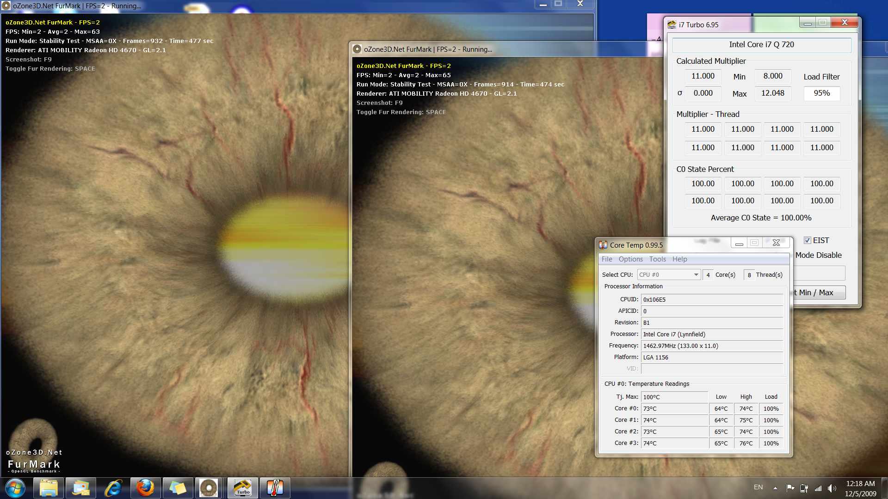Click the Core(s) count box showing 4
Image resolution: width=888 pixels, height=499 pixels.
708,275
